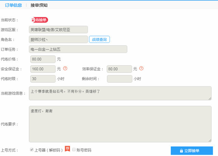Click the 待接单 status badge
Screen dimensions: 218x156
pyautogui.click(x=39, y=20)
